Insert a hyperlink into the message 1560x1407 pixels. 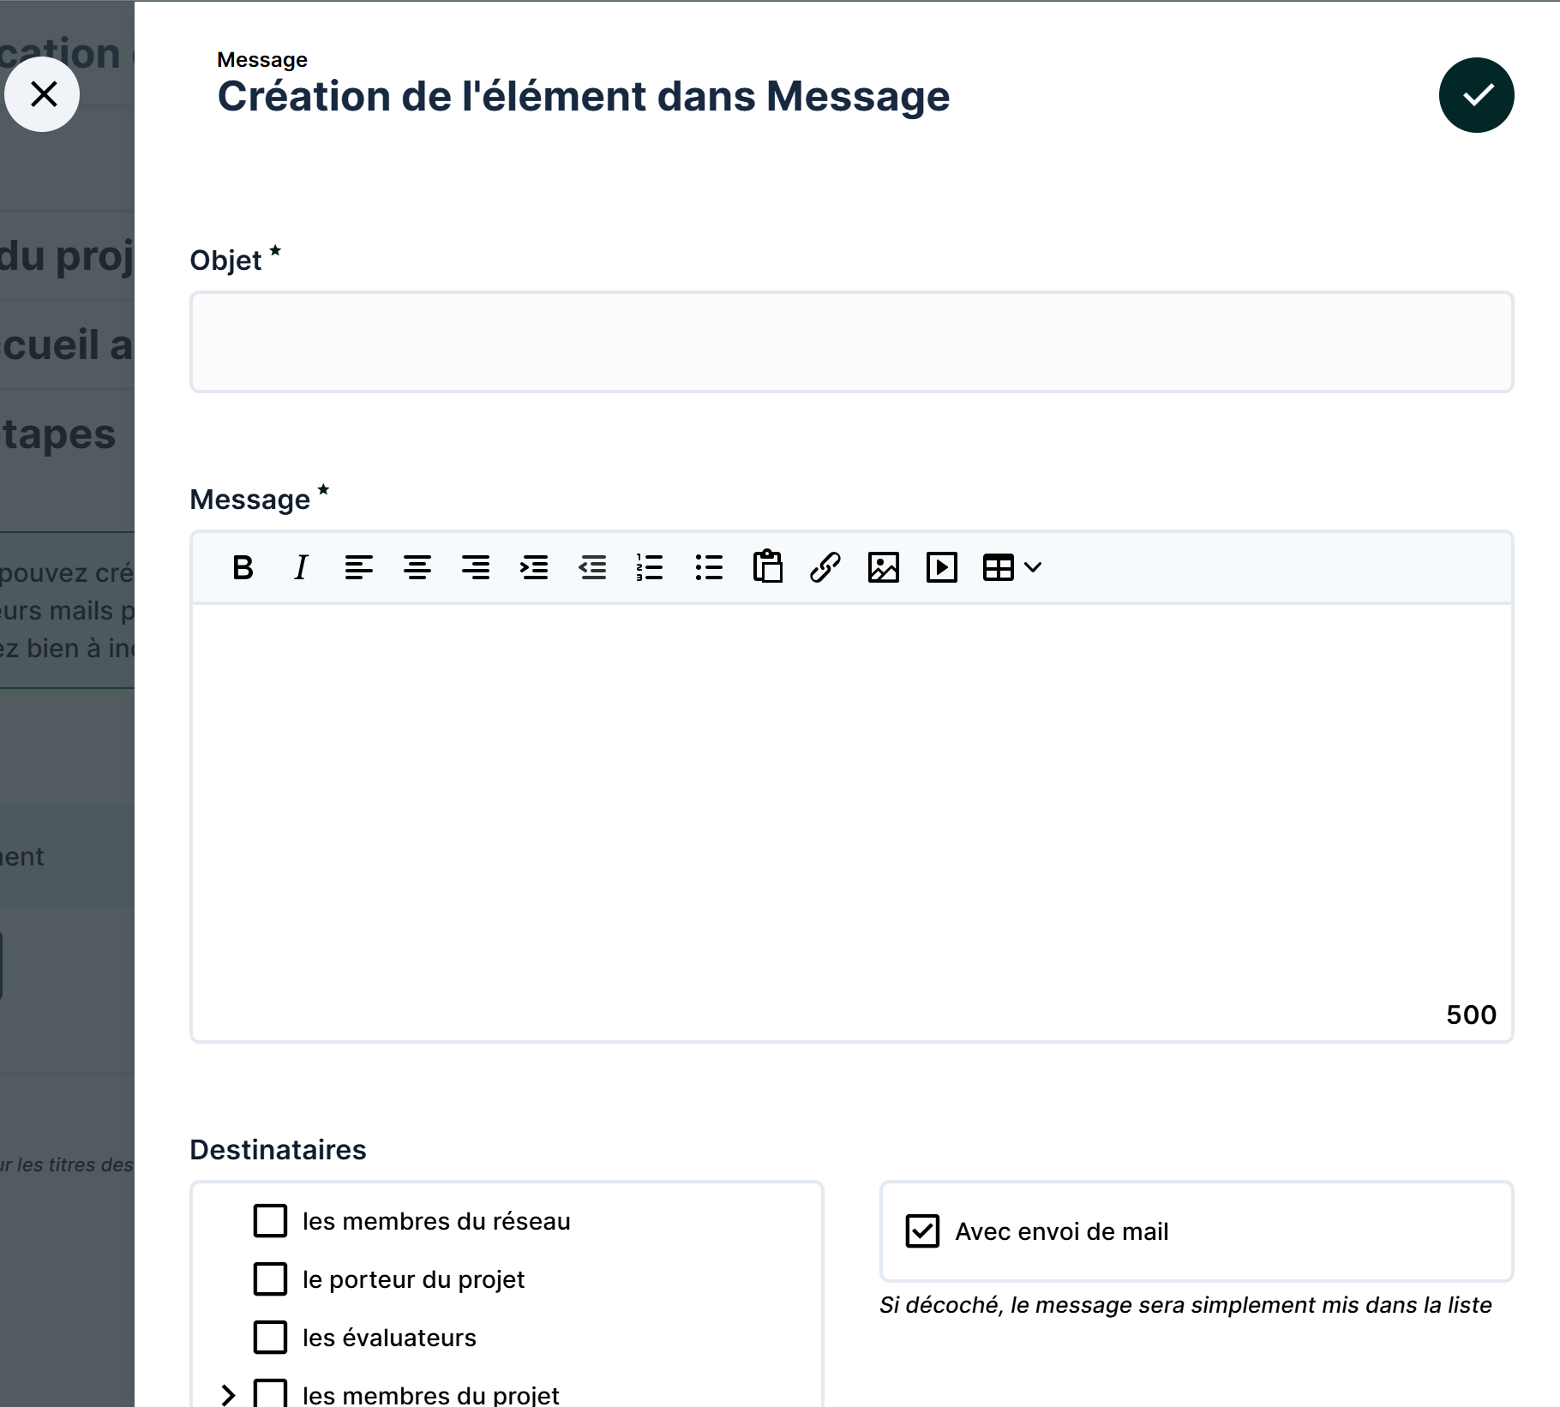point(825,567)
